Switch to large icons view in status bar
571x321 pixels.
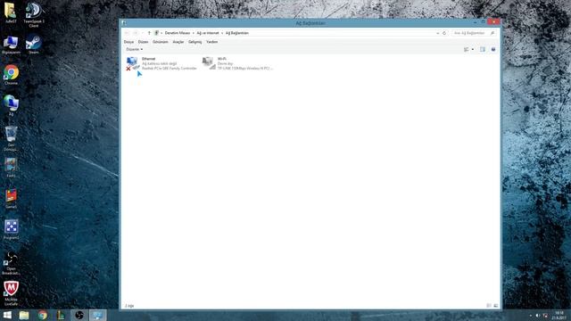pyautogui.click(x=496, y=306)
